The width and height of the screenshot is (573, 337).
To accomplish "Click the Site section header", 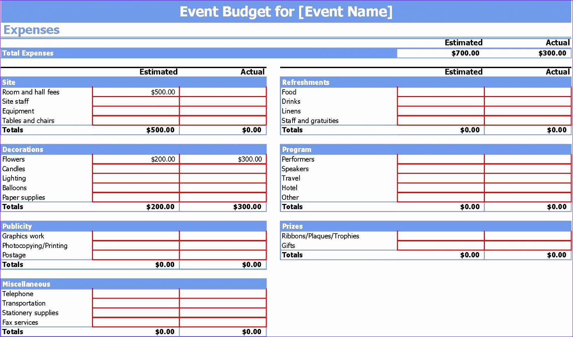I will click(x=8, y=82).
